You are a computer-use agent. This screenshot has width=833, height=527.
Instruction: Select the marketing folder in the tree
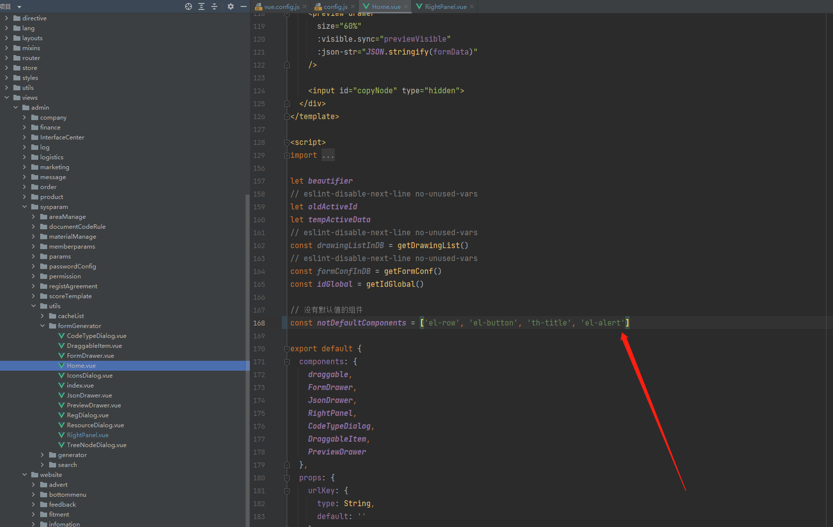coord(55,167)
